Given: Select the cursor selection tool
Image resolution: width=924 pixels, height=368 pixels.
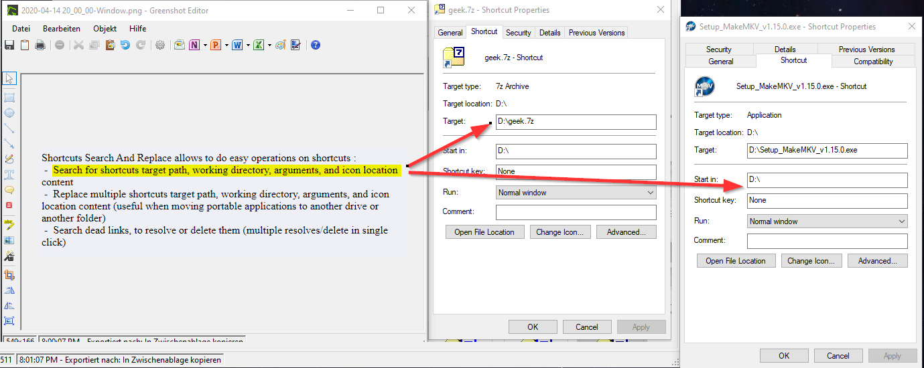Looking at the screenshot, I should [9, 78].
